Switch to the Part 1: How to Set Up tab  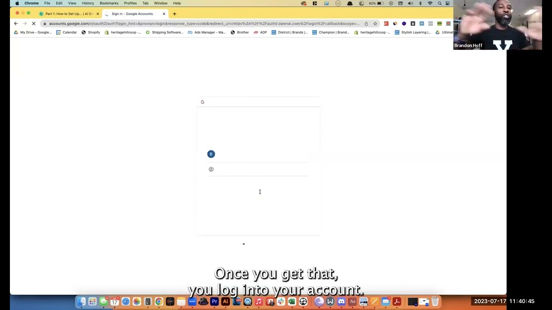tap(69, 14)
